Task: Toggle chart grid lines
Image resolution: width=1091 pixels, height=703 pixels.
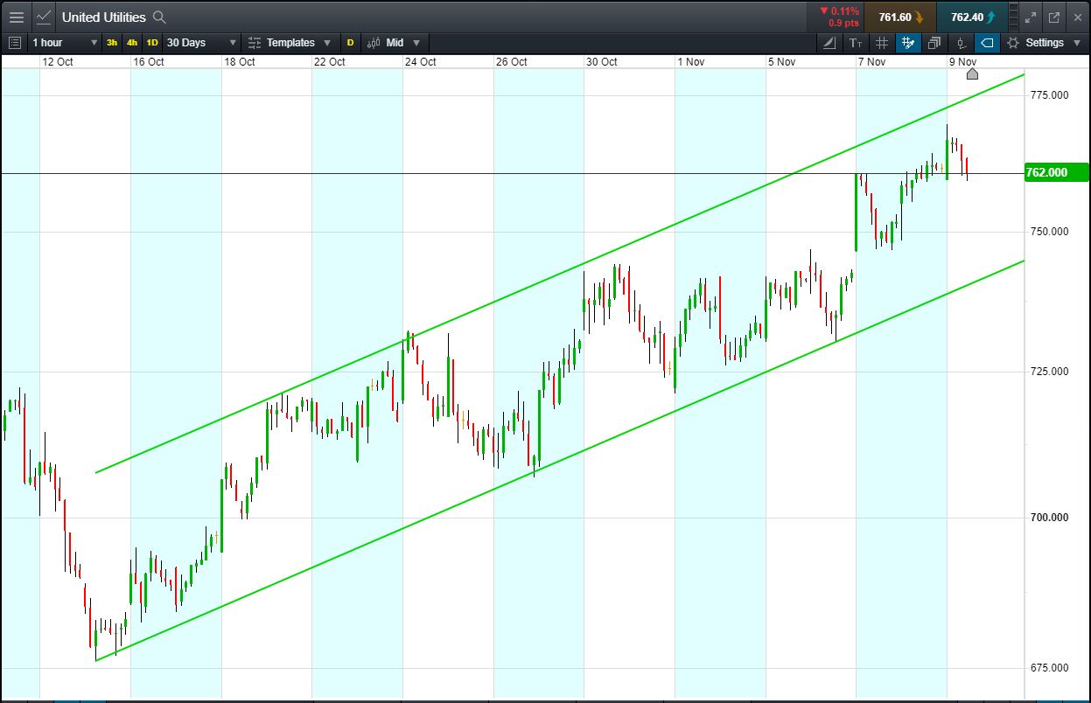Action: click(x=882, y=42)
